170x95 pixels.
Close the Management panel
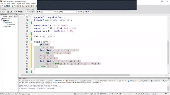click(x=16, y=14)
